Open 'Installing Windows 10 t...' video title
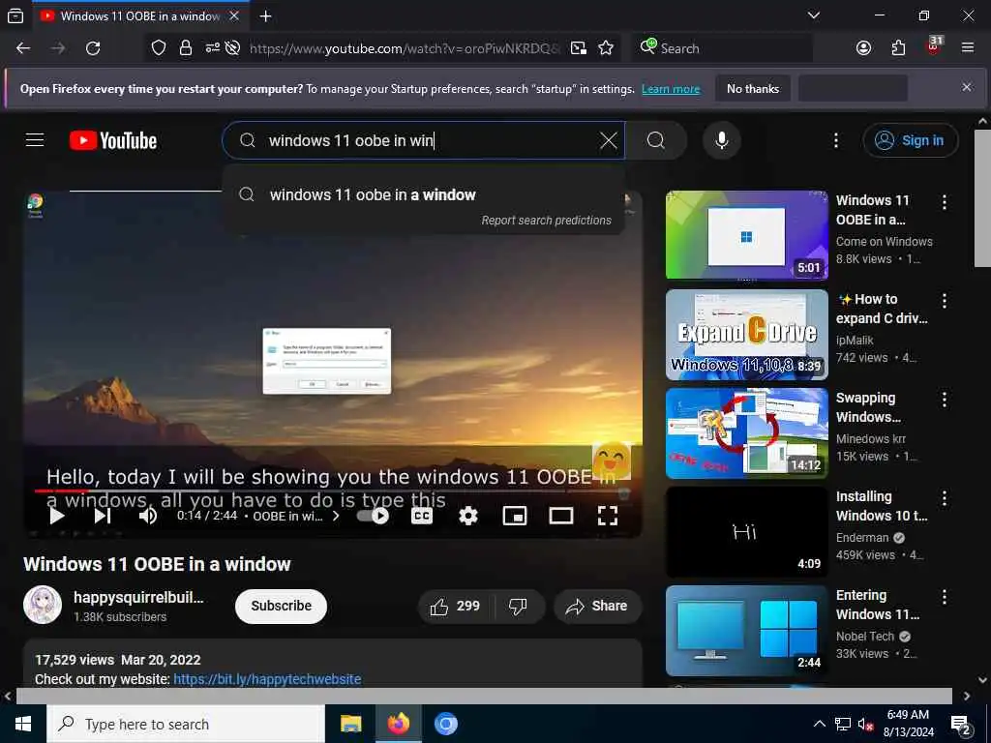 coord(882,506)
